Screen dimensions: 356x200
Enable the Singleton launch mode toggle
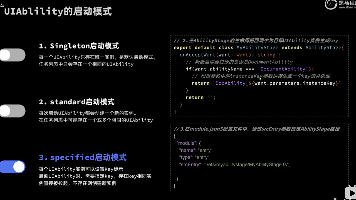click(12, 55)
